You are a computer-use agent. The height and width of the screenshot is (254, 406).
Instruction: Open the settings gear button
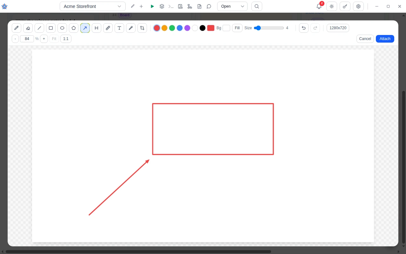[x=358, y=6]
